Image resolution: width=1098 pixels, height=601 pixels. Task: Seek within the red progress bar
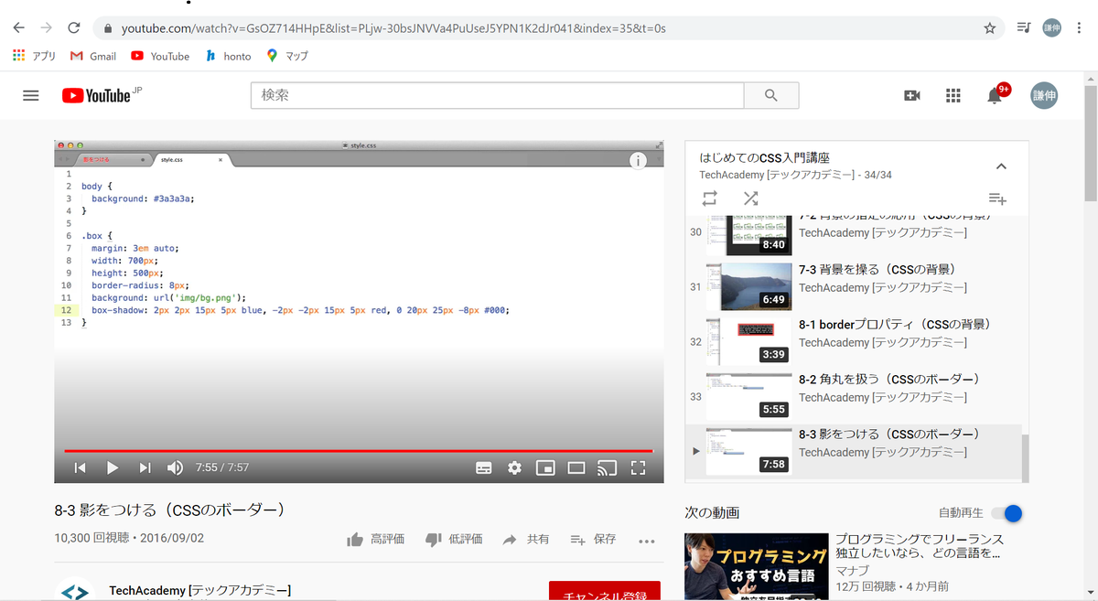[359, 451]
